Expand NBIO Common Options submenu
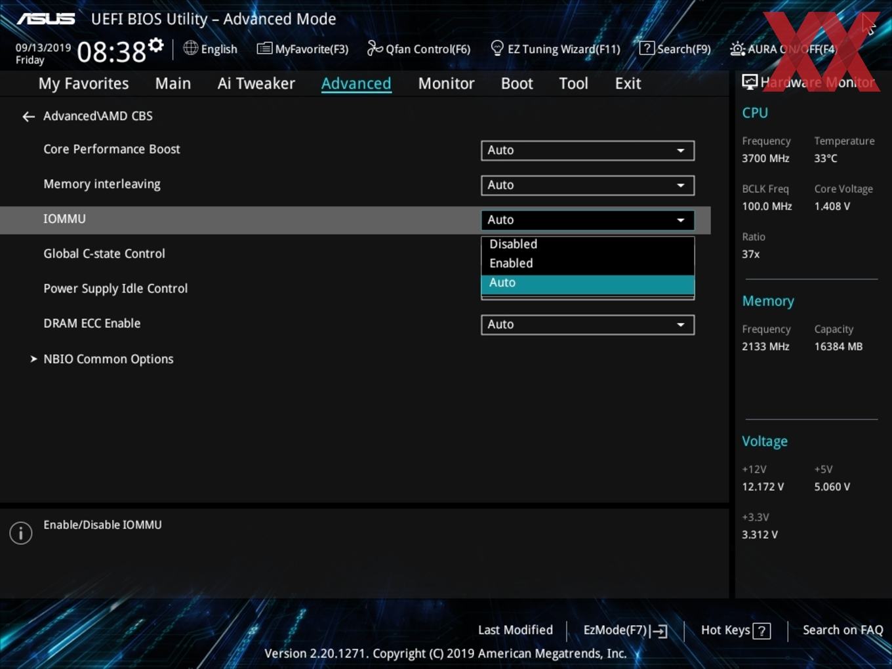This screenshot has width=892, height=669. click(108, 359)
